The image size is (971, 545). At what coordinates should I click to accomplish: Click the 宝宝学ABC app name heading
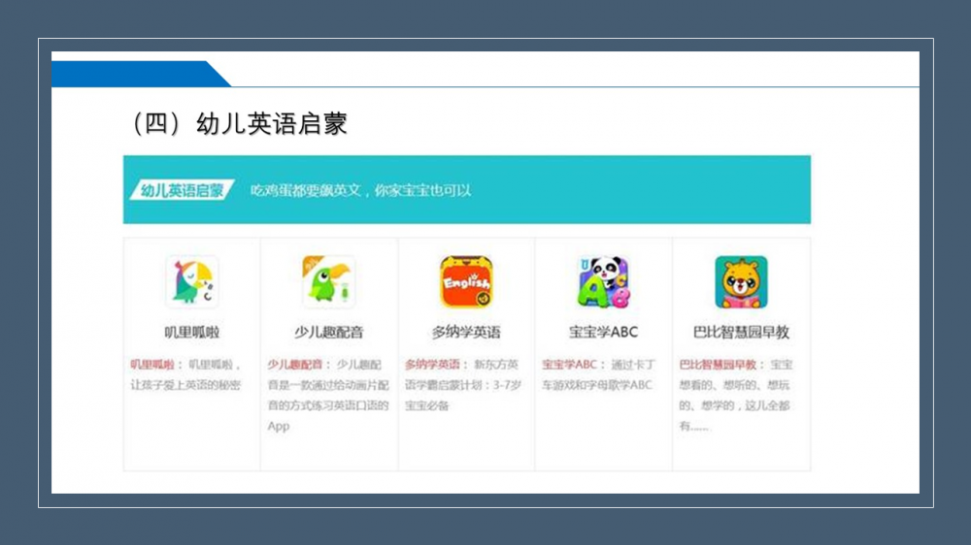603,332
